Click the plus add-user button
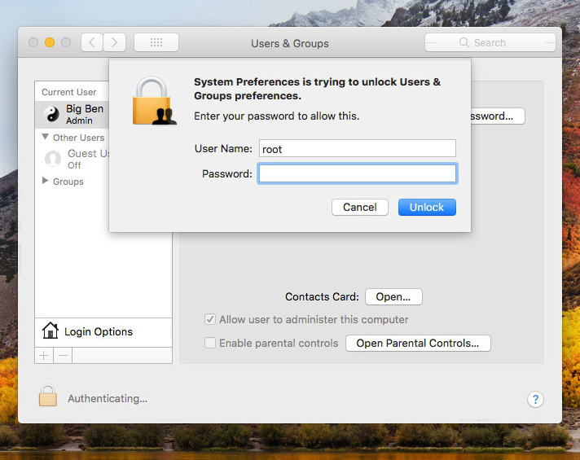This screenshot has height=460, width=580. [x=44, y=356]
